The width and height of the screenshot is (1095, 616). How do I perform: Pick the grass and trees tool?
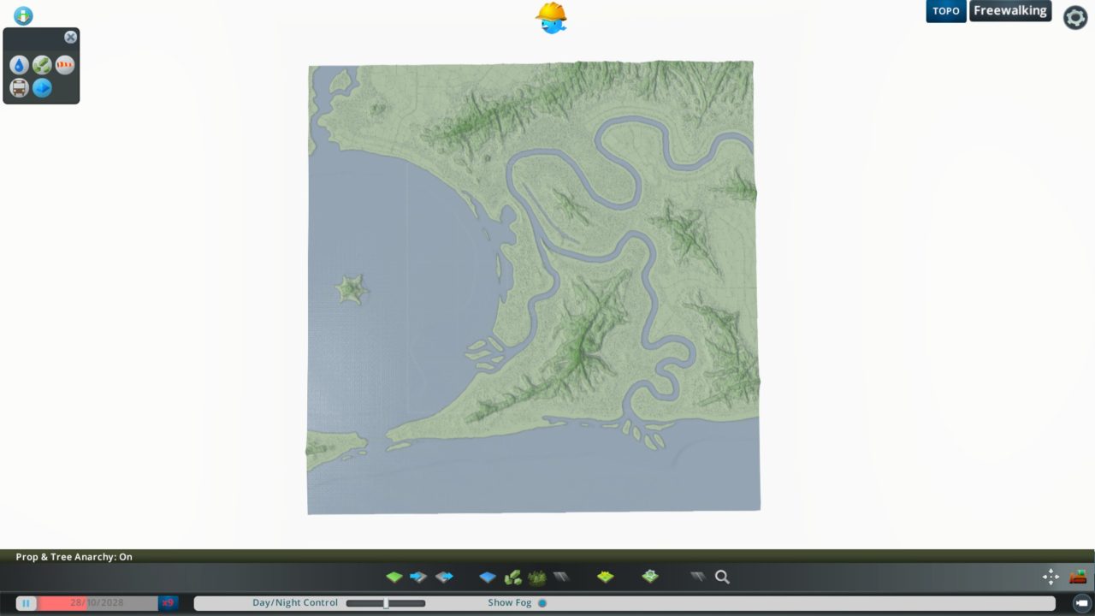[x=537, y=577]
